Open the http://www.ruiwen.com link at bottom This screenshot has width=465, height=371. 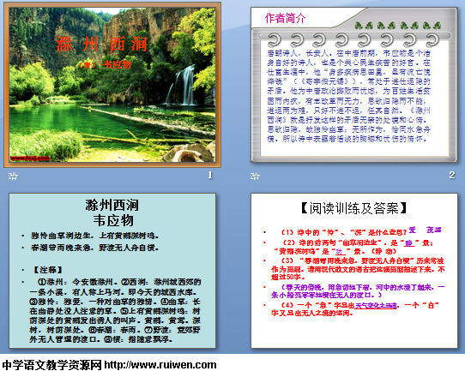[x=160, y=365]
